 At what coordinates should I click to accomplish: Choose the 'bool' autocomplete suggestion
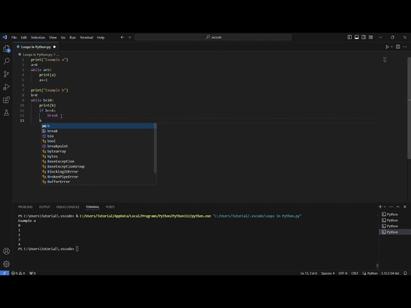point(99,141)
